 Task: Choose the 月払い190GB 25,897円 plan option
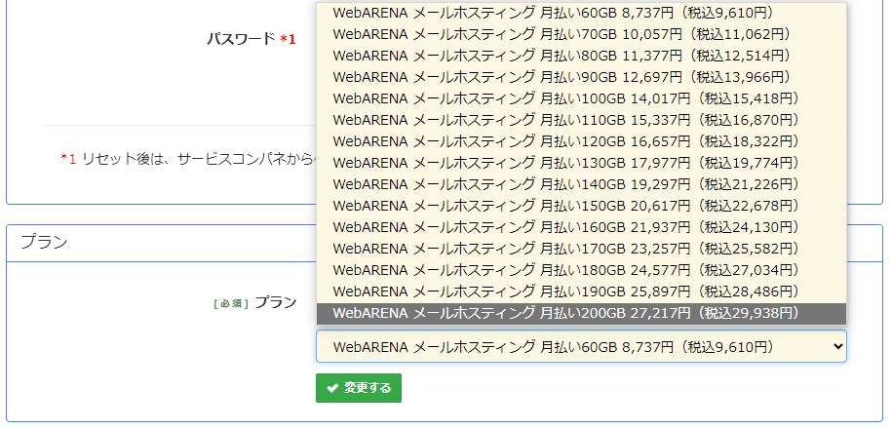(581, 292)
